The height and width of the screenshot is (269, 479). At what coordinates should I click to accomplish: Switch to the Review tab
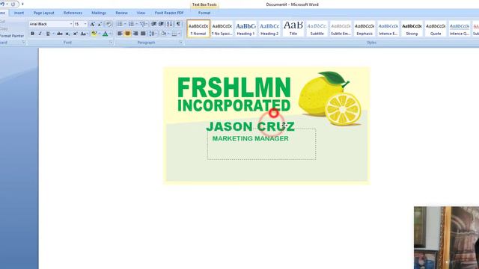pyautogui.click(x=121, y=13)
